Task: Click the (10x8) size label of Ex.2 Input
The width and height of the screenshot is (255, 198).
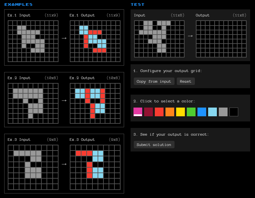Action: (x=51, y=78)
